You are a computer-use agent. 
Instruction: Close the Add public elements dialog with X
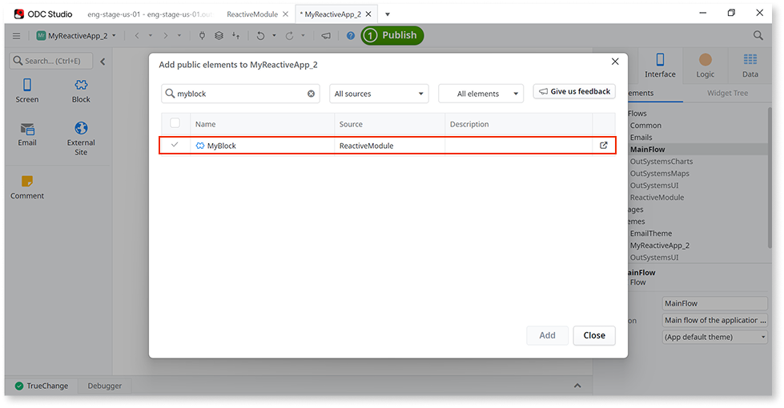tap(615, 62)
